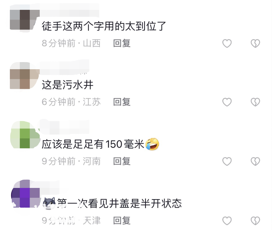This screenshot has width=272, height=230.
Task: Reply to the Jiangsu comment 这是污水井
Action: [x=122, y=102]
